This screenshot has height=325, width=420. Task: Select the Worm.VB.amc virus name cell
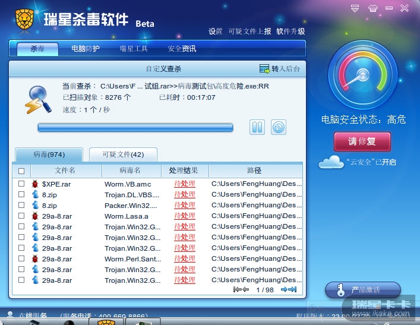[128, 184]
